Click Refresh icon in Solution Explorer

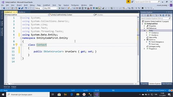point(163,15)
